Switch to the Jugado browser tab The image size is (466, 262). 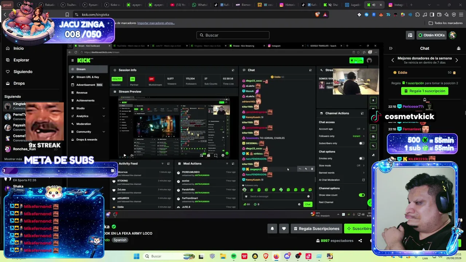[x=352, y=5]
